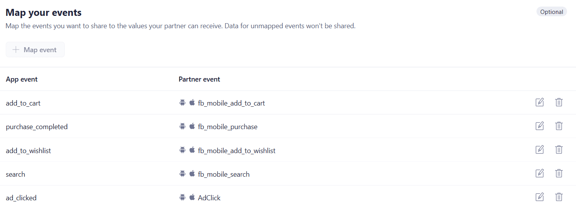Click Android icon beside AdClick

point(182,198)
